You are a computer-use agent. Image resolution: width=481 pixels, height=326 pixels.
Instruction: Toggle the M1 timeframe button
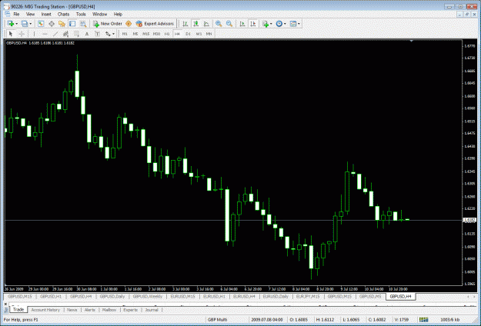(125, 34)
